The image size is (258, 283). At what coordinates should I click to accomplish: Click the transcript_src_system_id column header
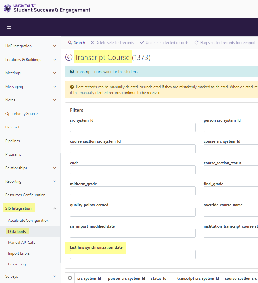tap(198, 279)
